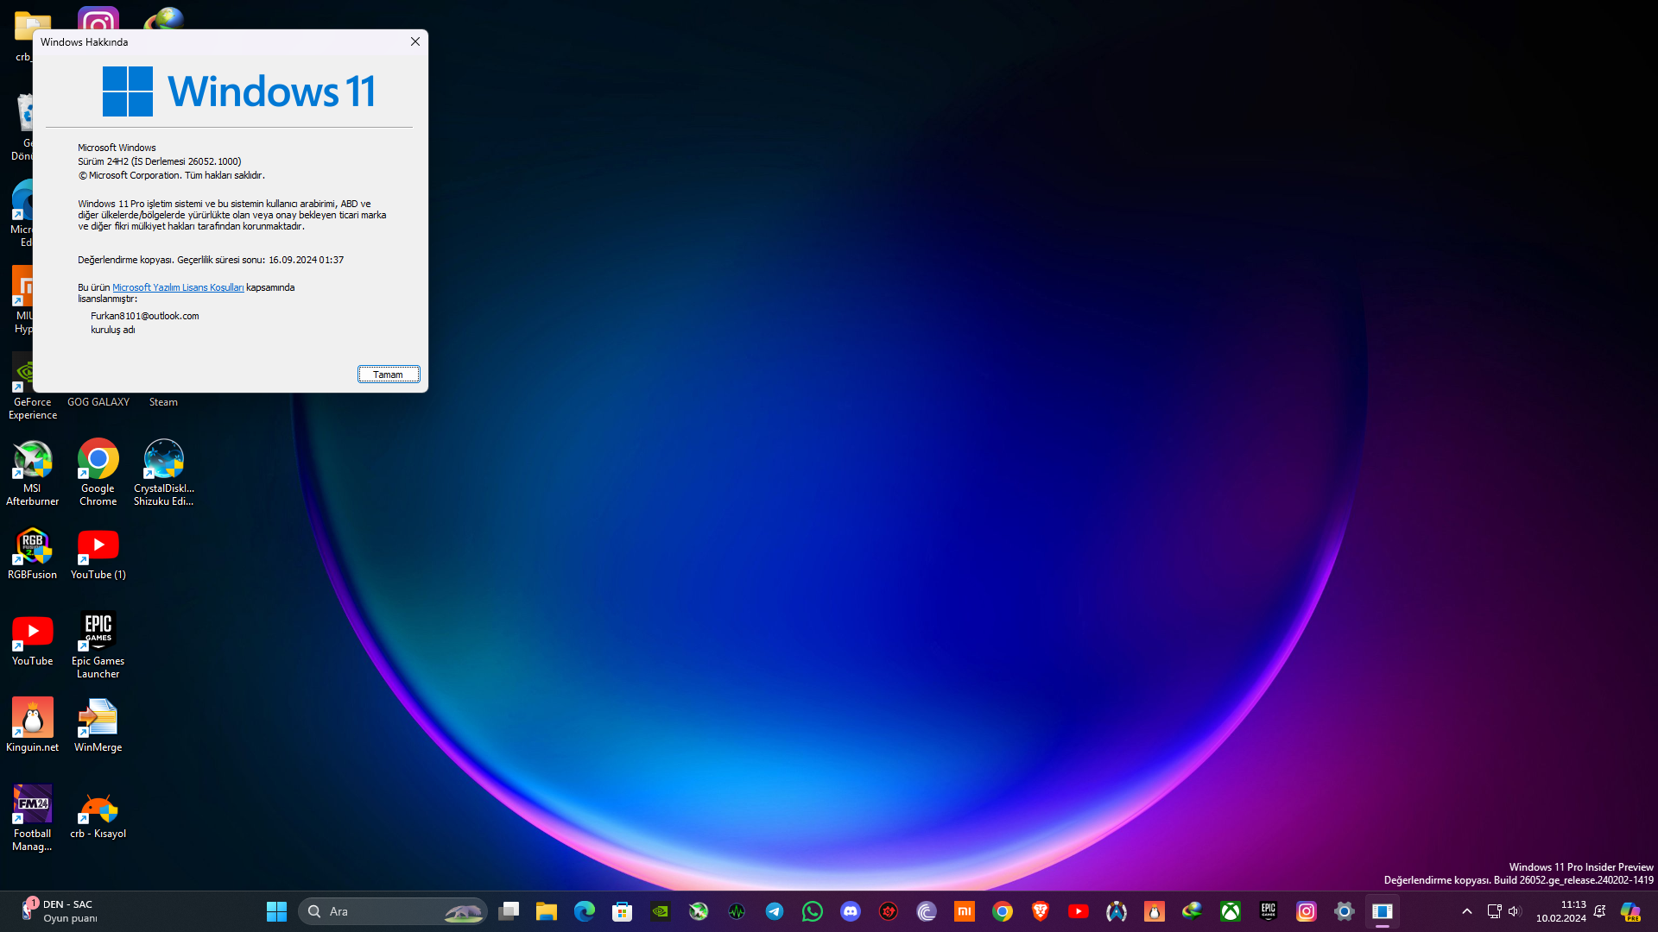Screen dimensions: 1658x932
Task: Open Football Manager desktop icon
Action: (x=33, y=816)
